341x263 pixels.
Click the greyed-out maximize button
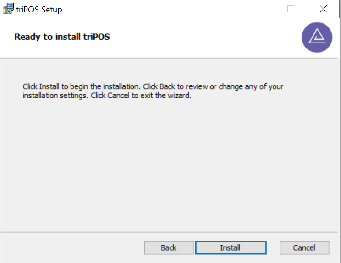tap(291, 9)
